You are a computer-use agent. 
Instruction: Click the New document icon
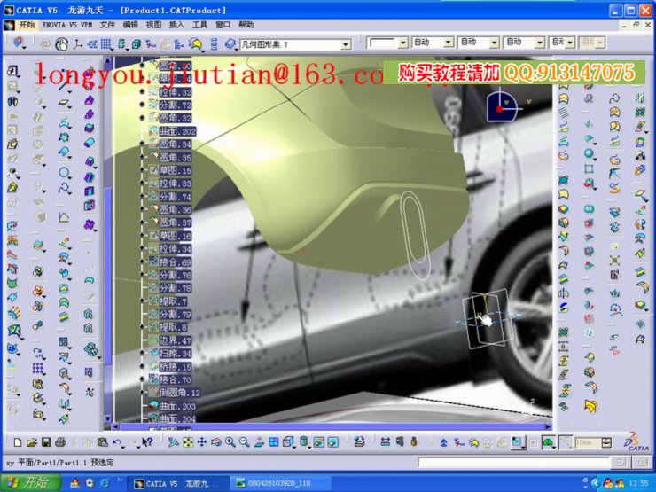tap(17, 441)
